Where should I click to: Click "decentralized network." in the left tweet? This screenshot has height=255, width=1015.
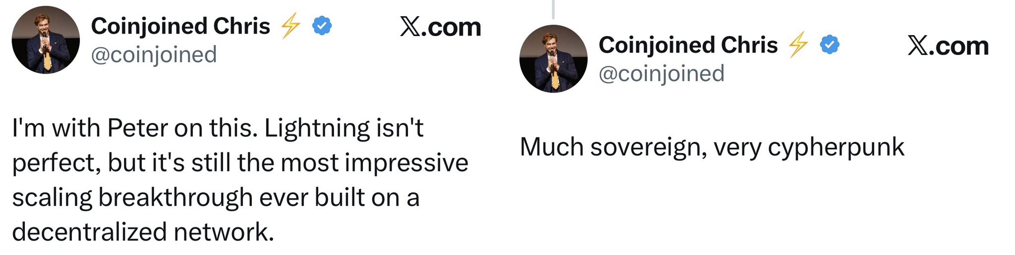pyautogui.click(x=143, y=232)
